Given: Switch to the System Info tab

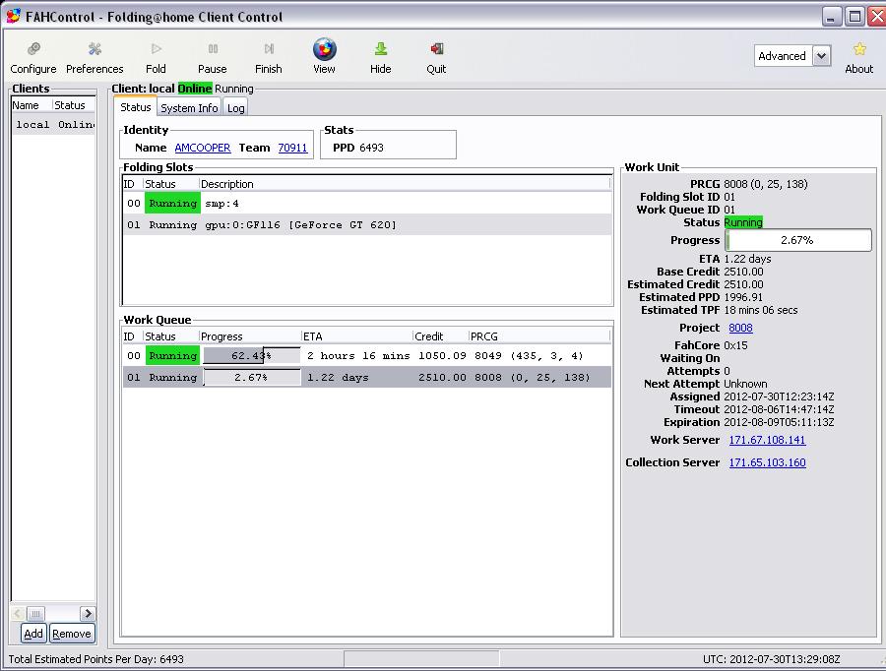Looking at the screenshot, I should tap(189, 108).
